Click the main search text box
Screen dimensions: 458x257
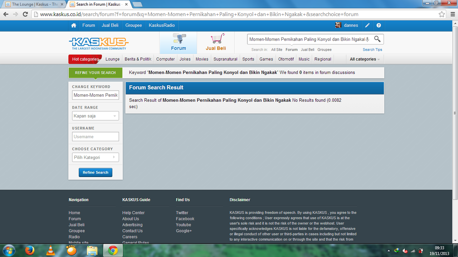[x=307, y=39]
